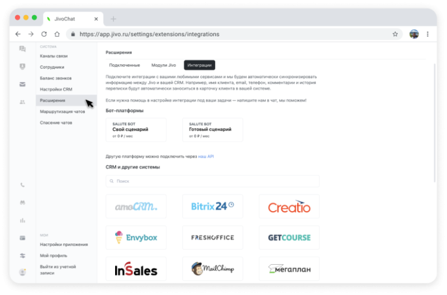Open the binoculars visitors icon
Screen dimensions: 447x295
click(22, 203)
